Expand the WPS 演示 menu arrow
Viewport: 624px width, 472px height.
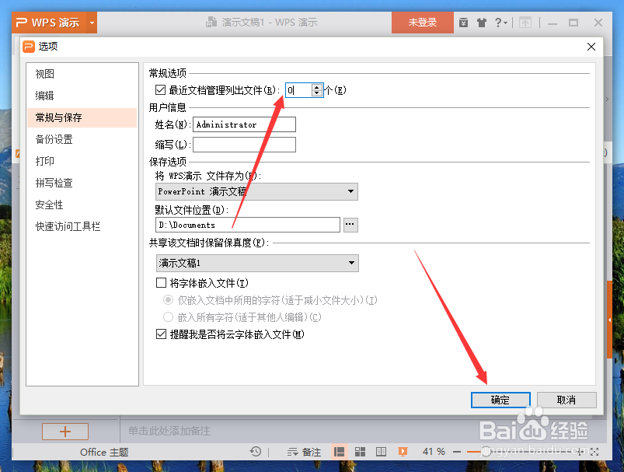click(x=92, y=23)
